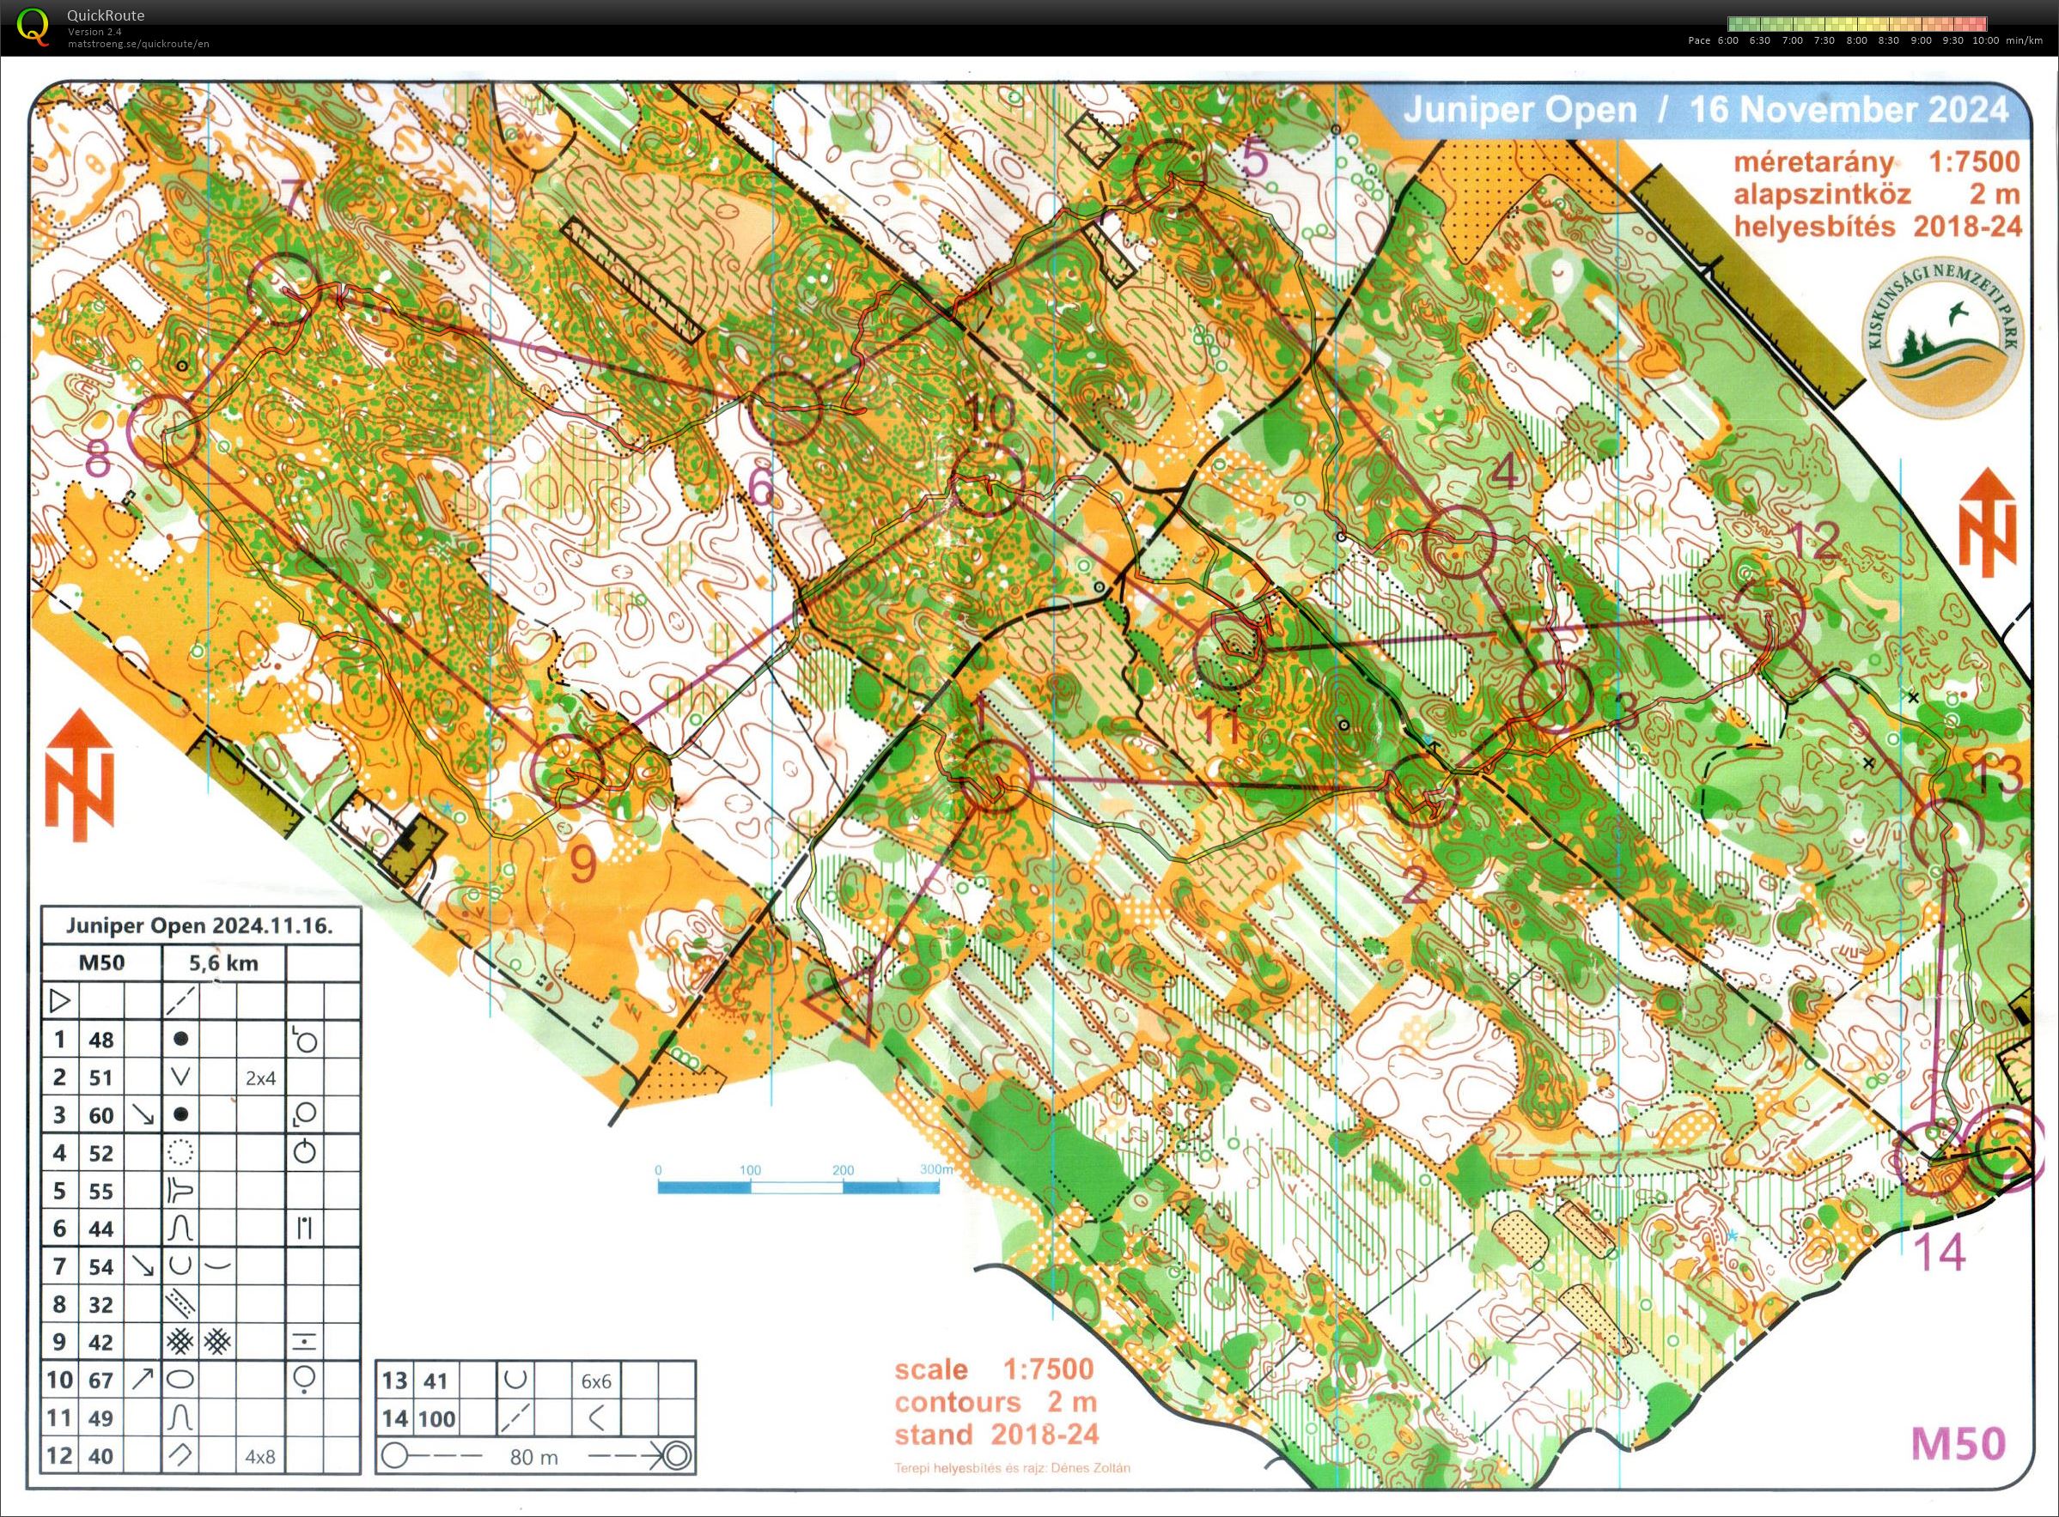Click control code 48 in row 1
Image resolution: width=2059 pixels, height=1517 pixels.
point(101,1040)
